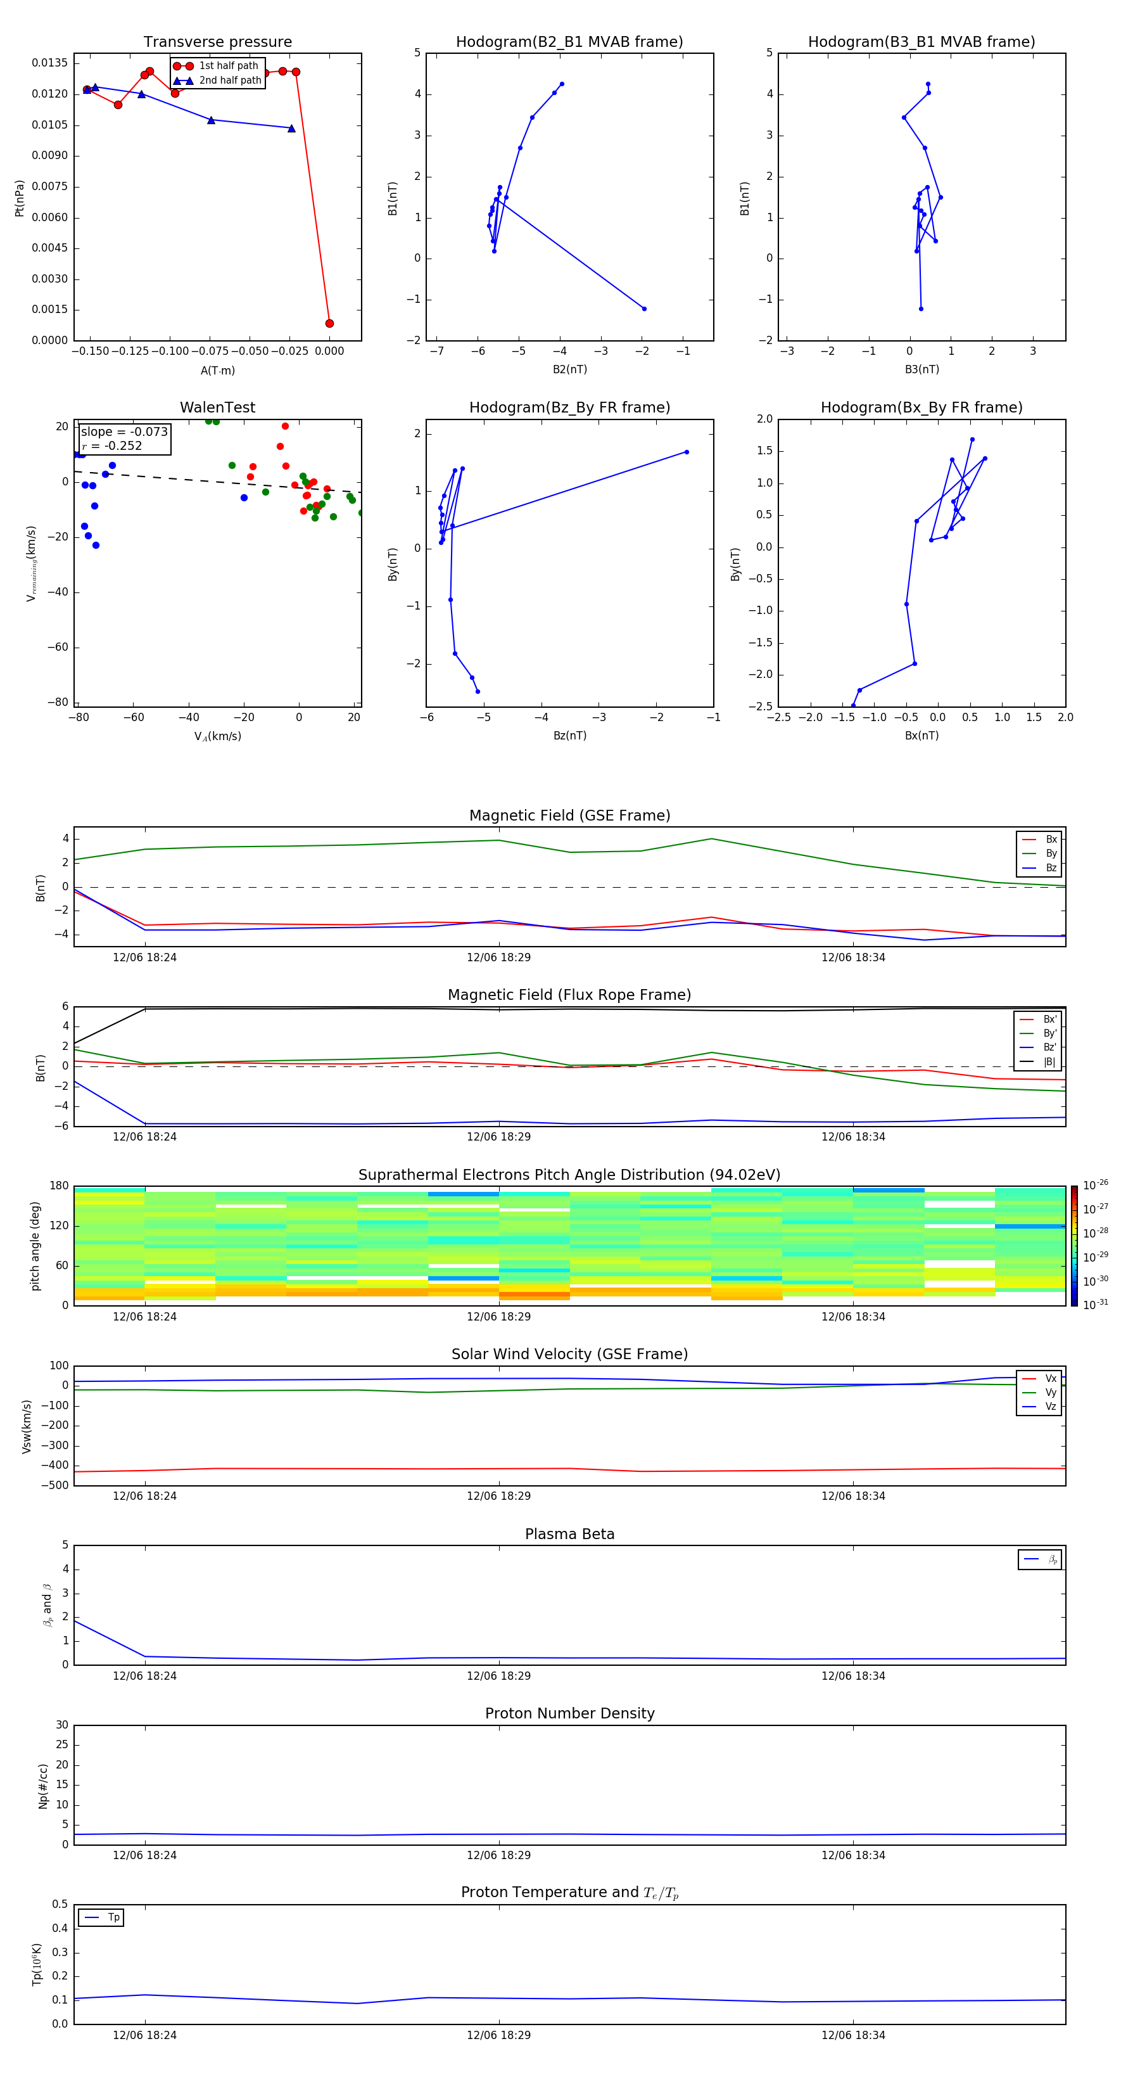Click the 'Np(#/cc)' y-axis label
The image size is (1140, 2091).
tap(43, 1785)
